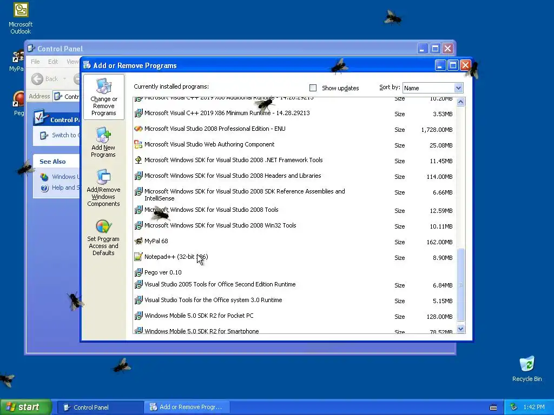Viewport: 554px width, 415px height.
Task: Select Visual Studio Tools for Office system 3.0 Runtime
Action: click(213, 300)
